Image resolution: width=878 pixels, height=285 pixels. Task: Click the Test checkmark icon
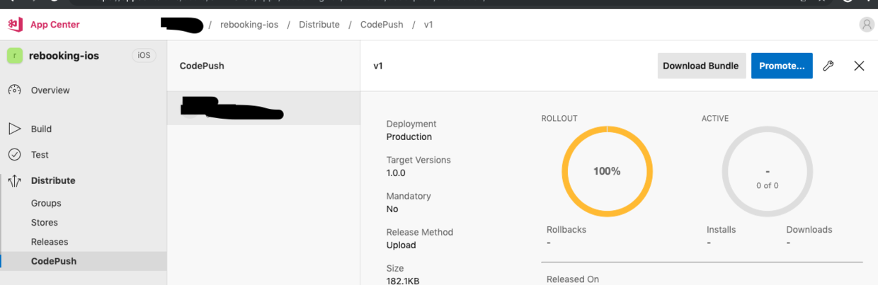pos(14,155)
